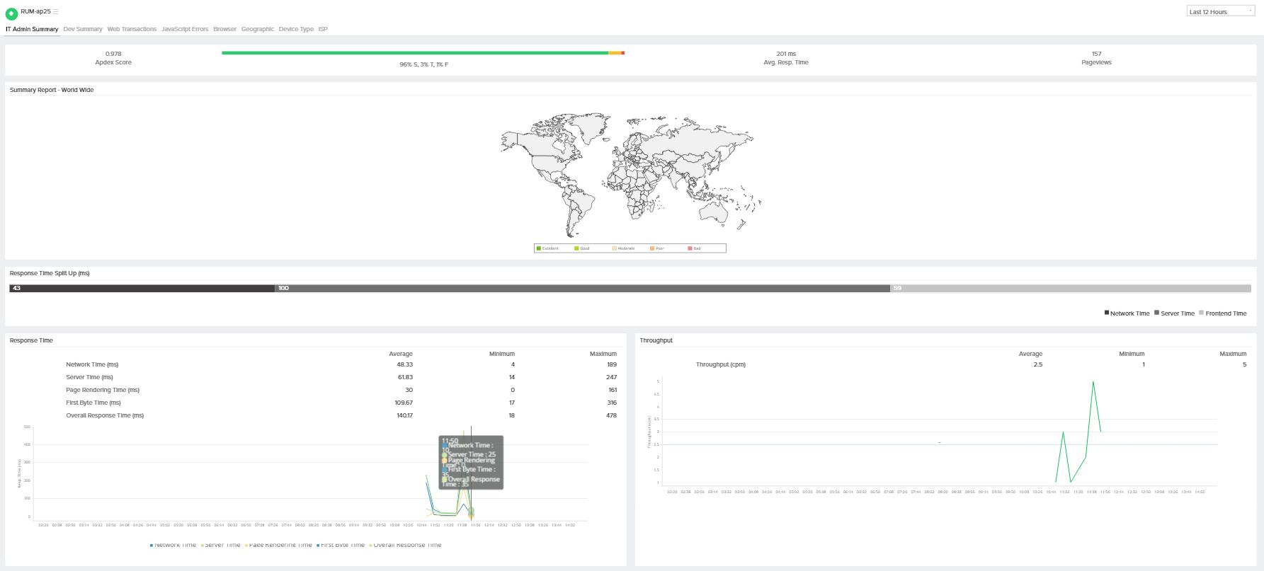Toggle Server Time series in Response Time chart legend

(221, 545)
